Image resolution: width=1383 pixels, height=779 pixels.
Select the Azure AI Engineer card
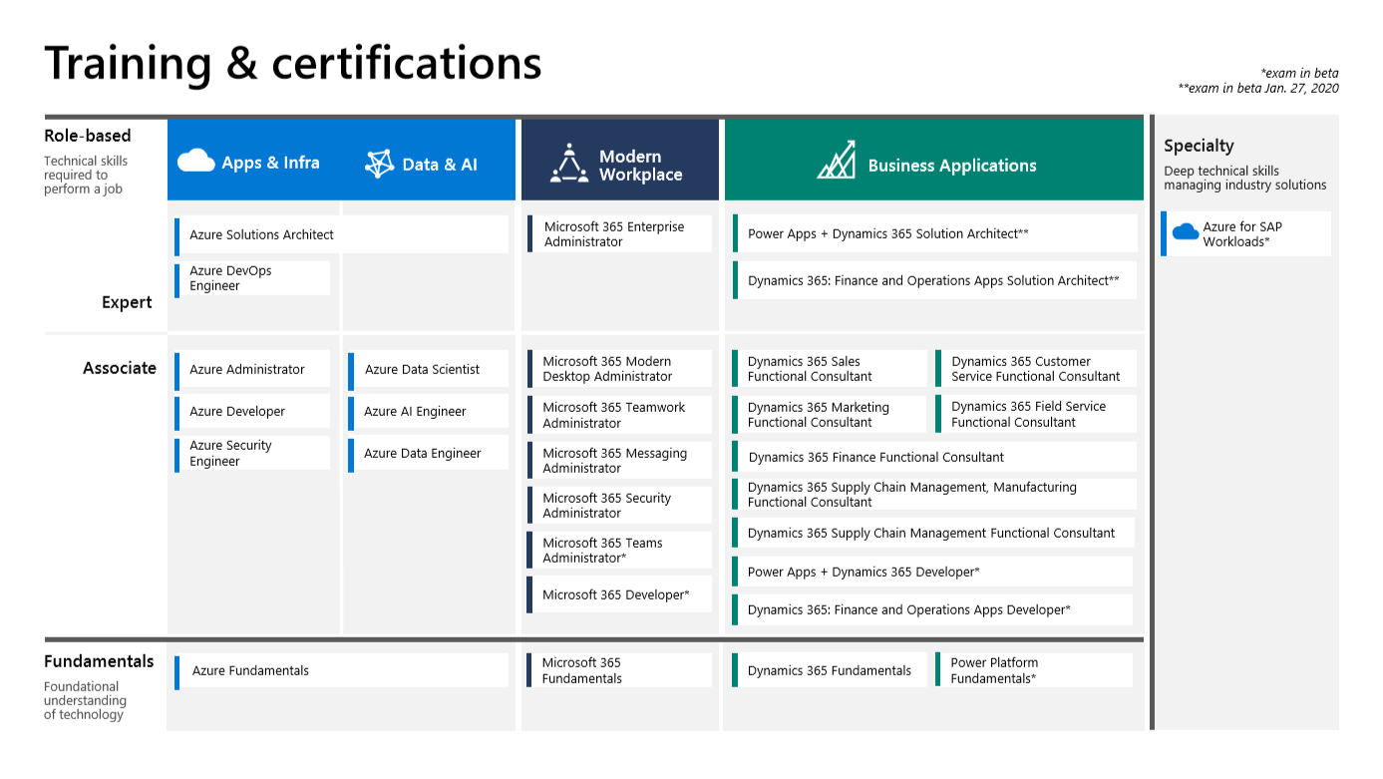coord(428,411)
